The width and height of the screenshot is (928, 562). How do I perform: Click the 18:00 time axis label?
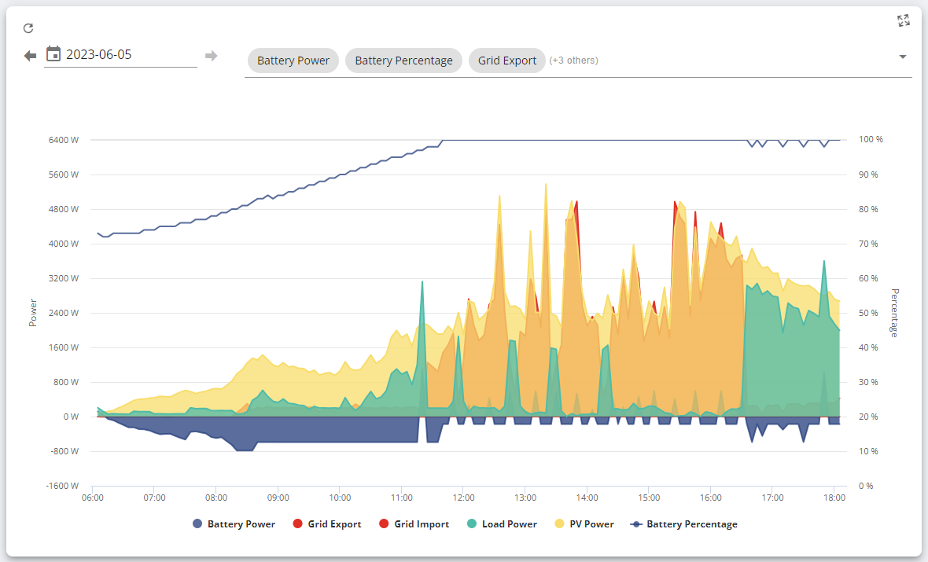click(834, 498)
